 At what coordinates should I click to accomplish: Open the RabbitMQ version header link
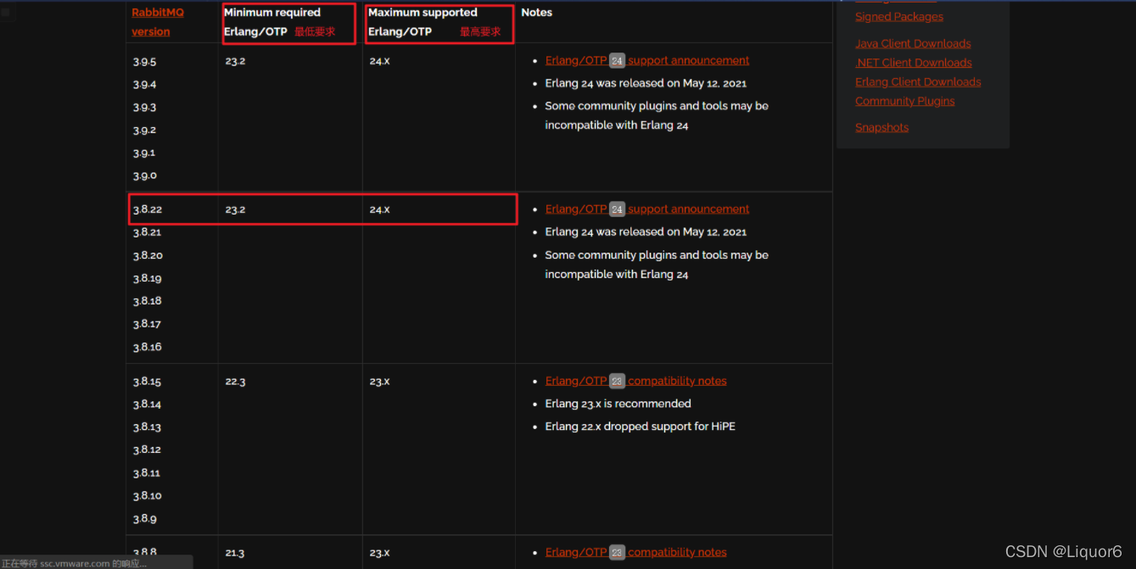157,22
